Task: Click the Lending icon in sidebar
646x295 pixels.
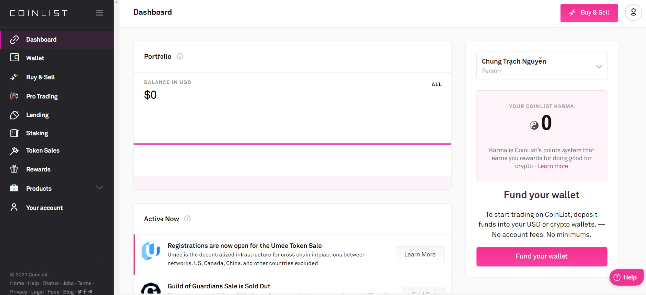Action: [x=14, y=115]
